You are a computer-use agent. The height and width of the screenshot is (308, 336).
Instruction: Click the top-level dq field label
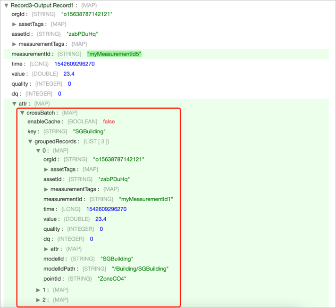(17, 94)
